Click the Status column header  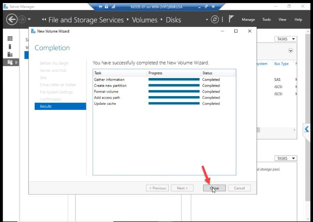pos(217,73)
